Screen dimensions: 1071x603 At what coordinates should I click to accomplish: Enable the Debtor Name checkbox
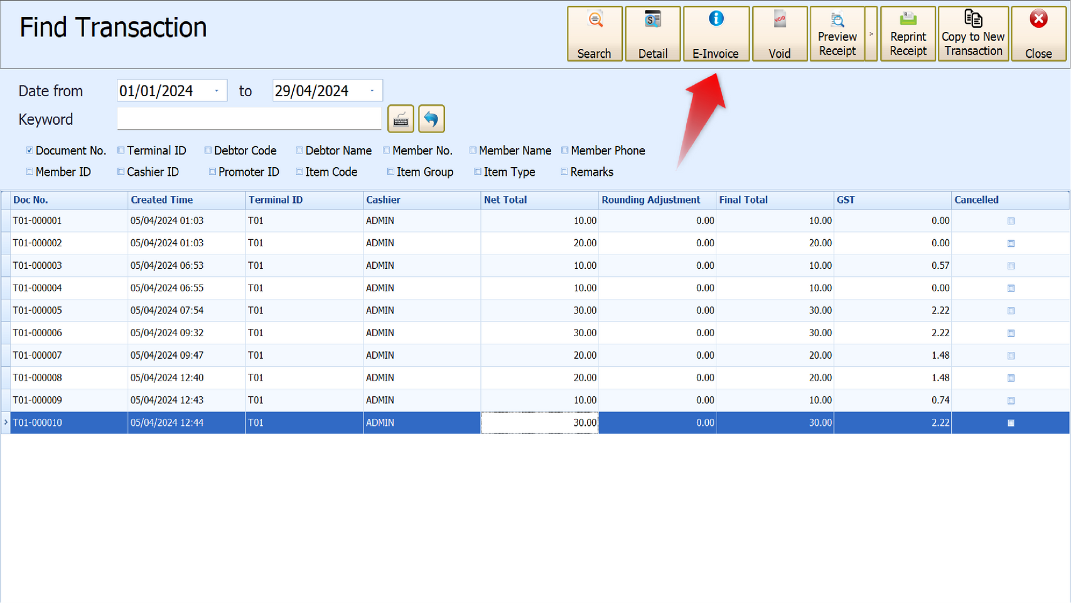[x=299, y=150]
